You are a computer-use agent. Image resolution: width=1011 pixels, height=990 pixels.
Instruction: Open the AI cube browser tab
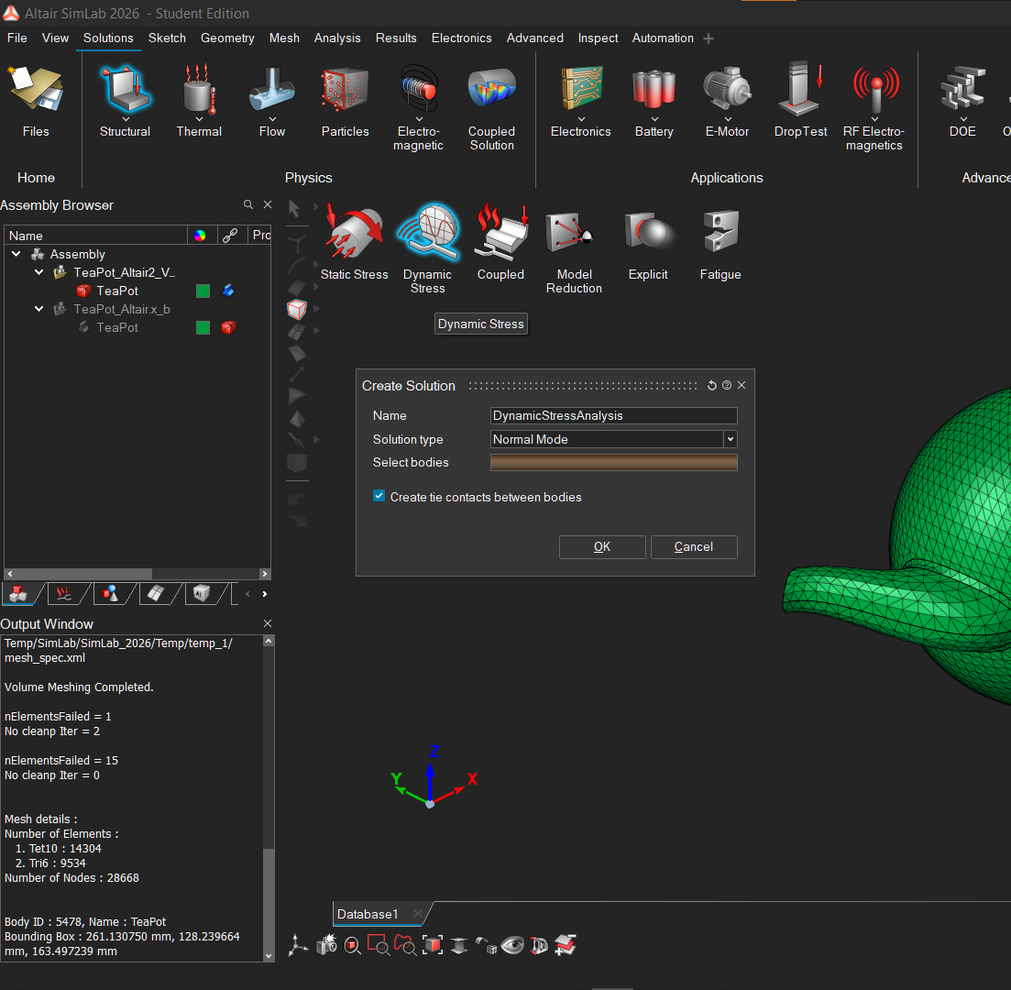coord(201,593)
